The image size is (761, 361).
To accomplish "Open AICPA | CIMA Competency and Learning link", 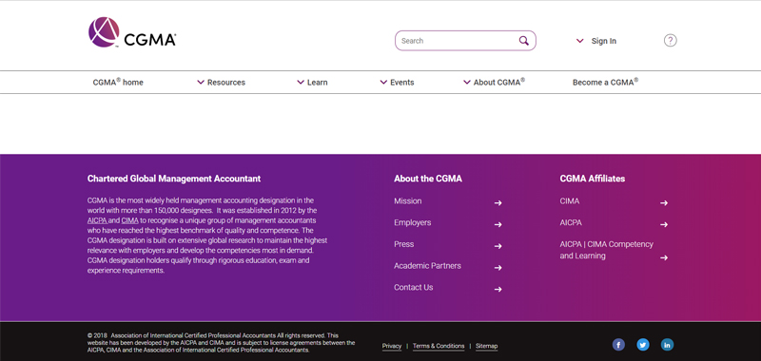I will tap(607, 250).
